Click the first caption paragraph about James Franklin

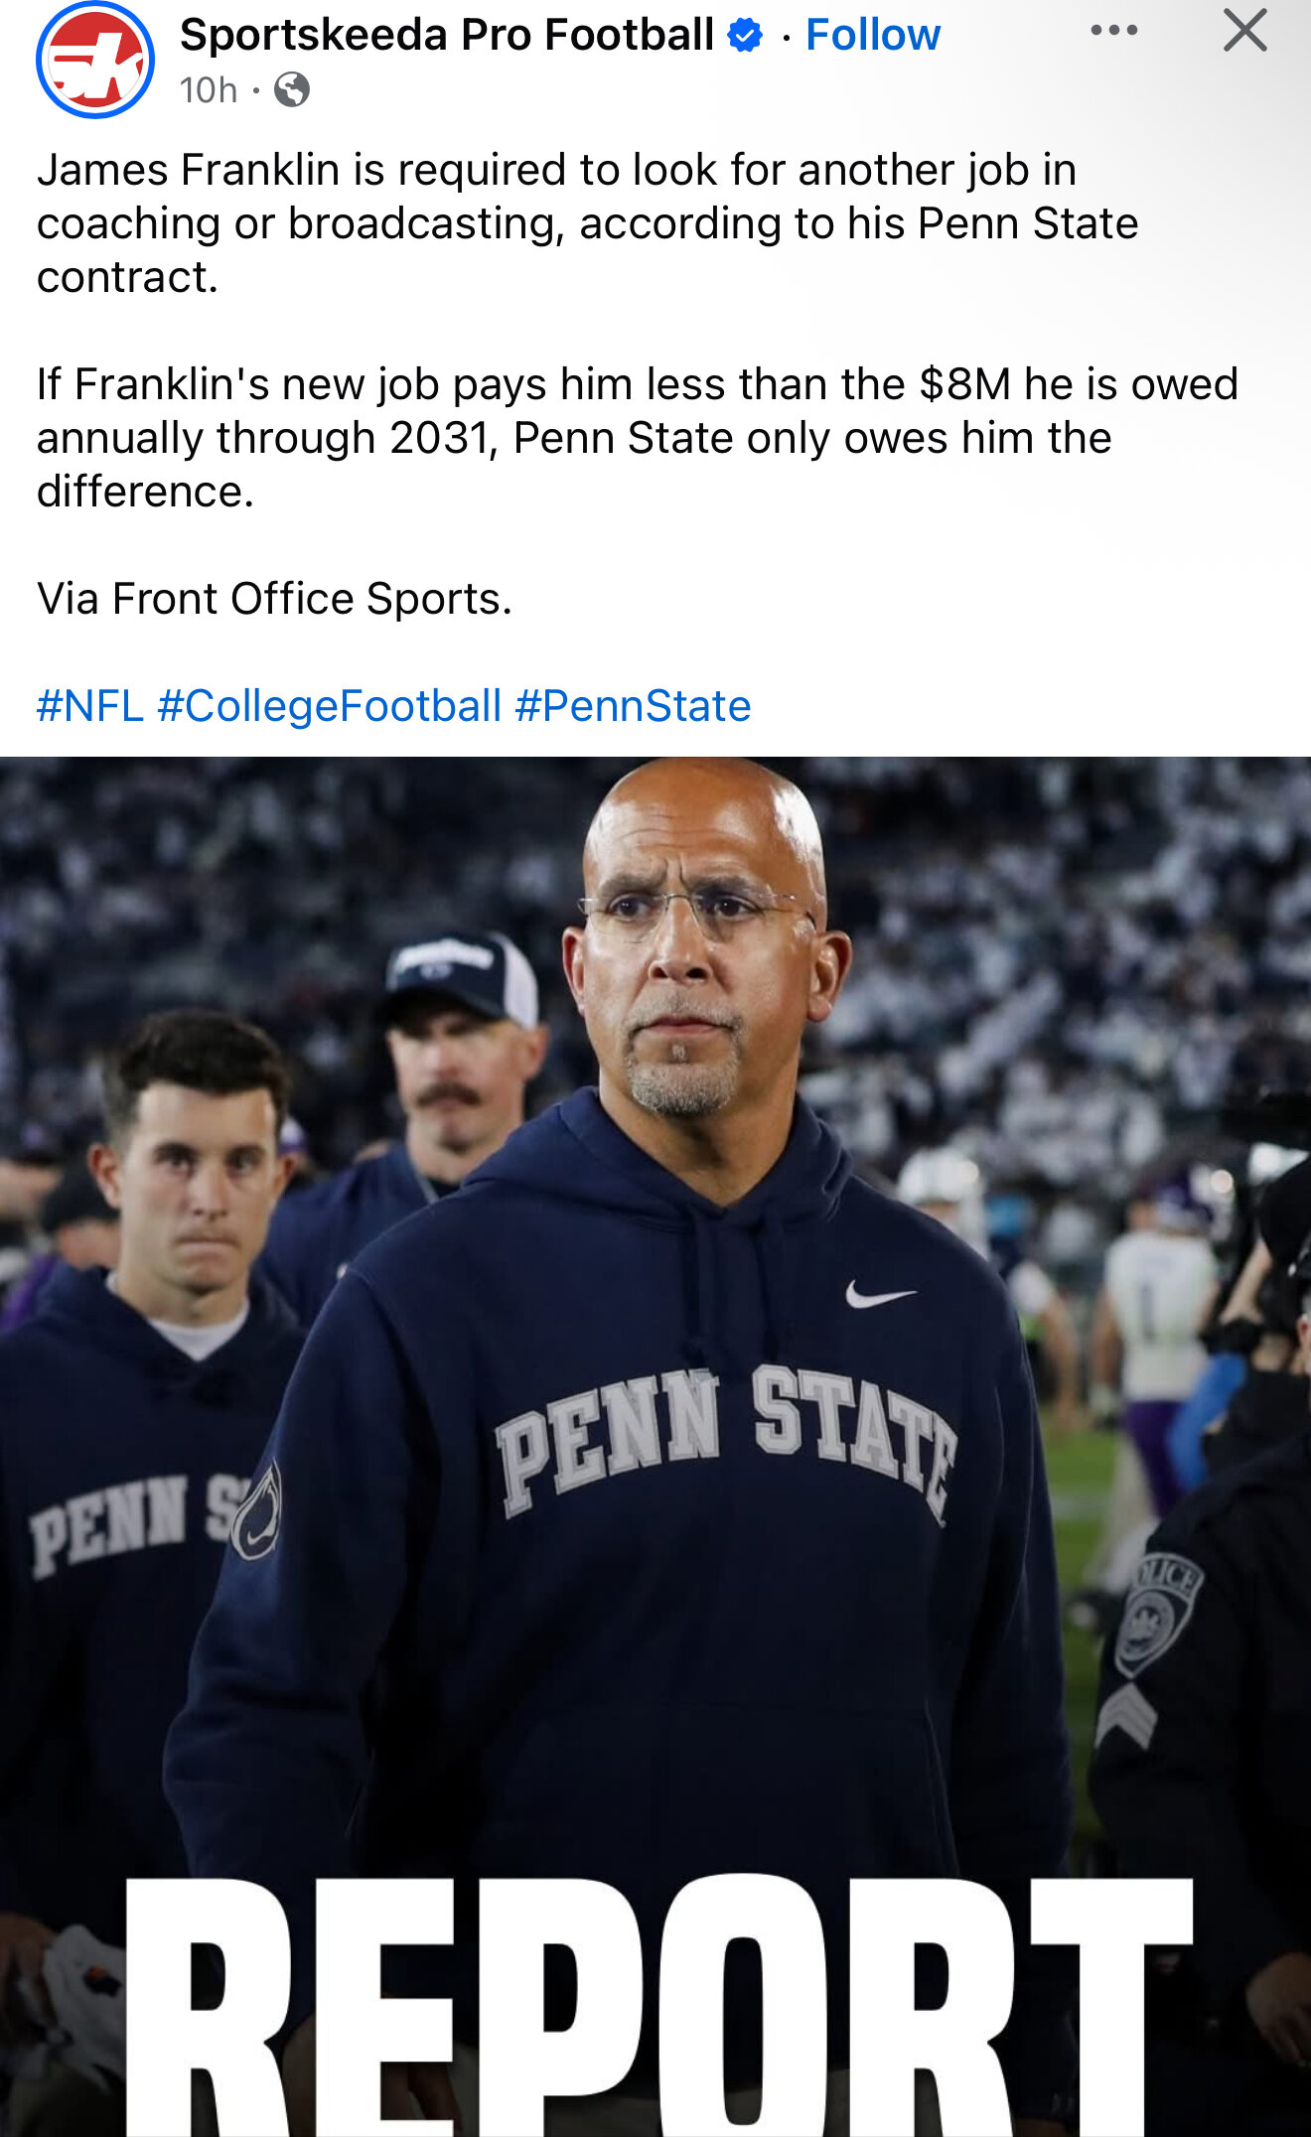tap(586, 222)
